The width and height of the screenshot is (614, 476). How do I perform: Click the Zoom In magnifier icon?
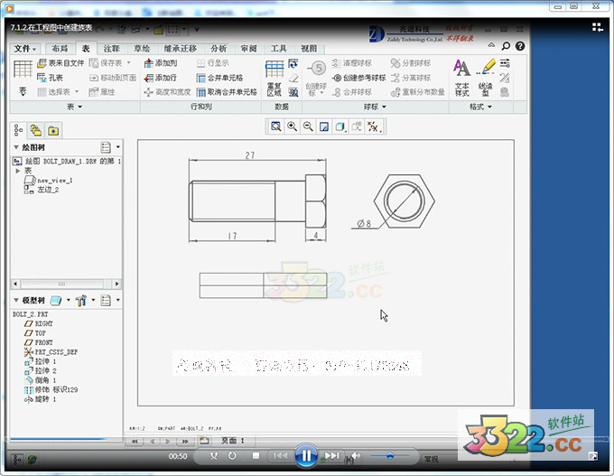[292, 127]
